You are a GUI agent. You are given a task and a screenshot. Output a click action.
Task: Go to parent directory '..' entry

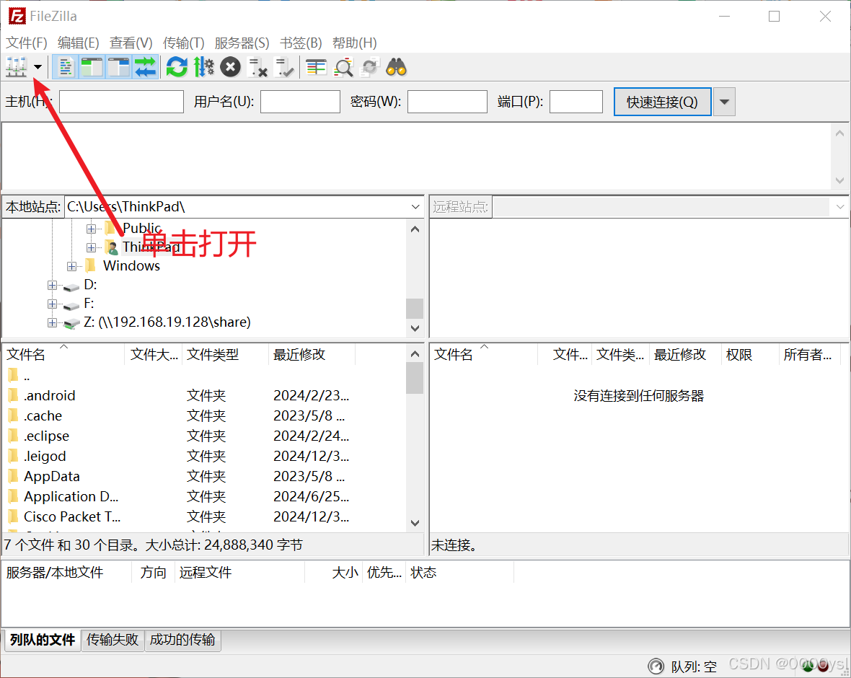click(x=203, y=375)
